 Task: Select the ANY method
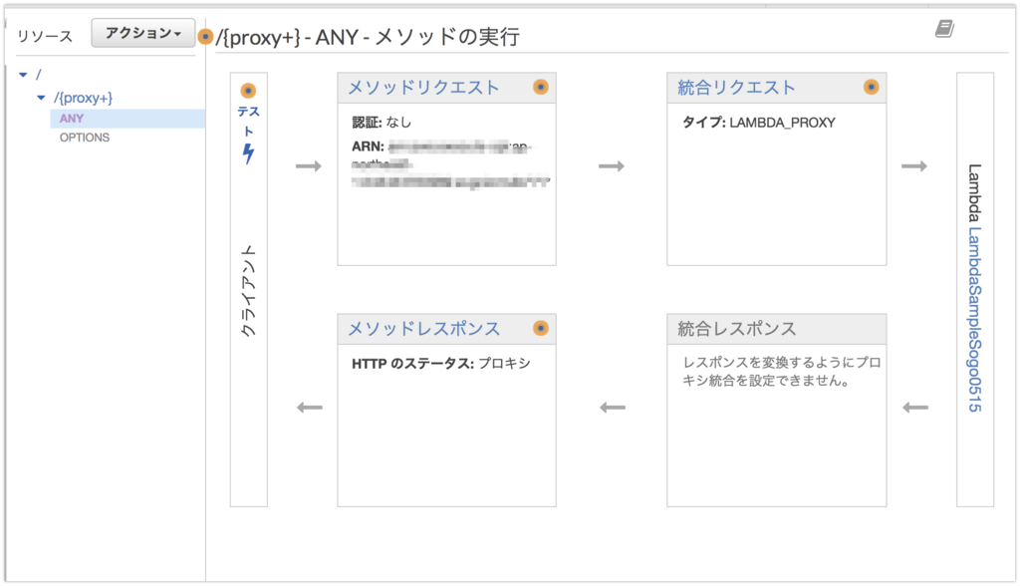[x=72, y=119]
